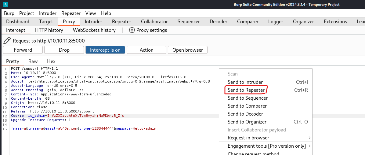Image resolution: width=365 pixels, height=155 pixels.
Task: Open the Collaborator tab
Action: [x=154, y=22]
